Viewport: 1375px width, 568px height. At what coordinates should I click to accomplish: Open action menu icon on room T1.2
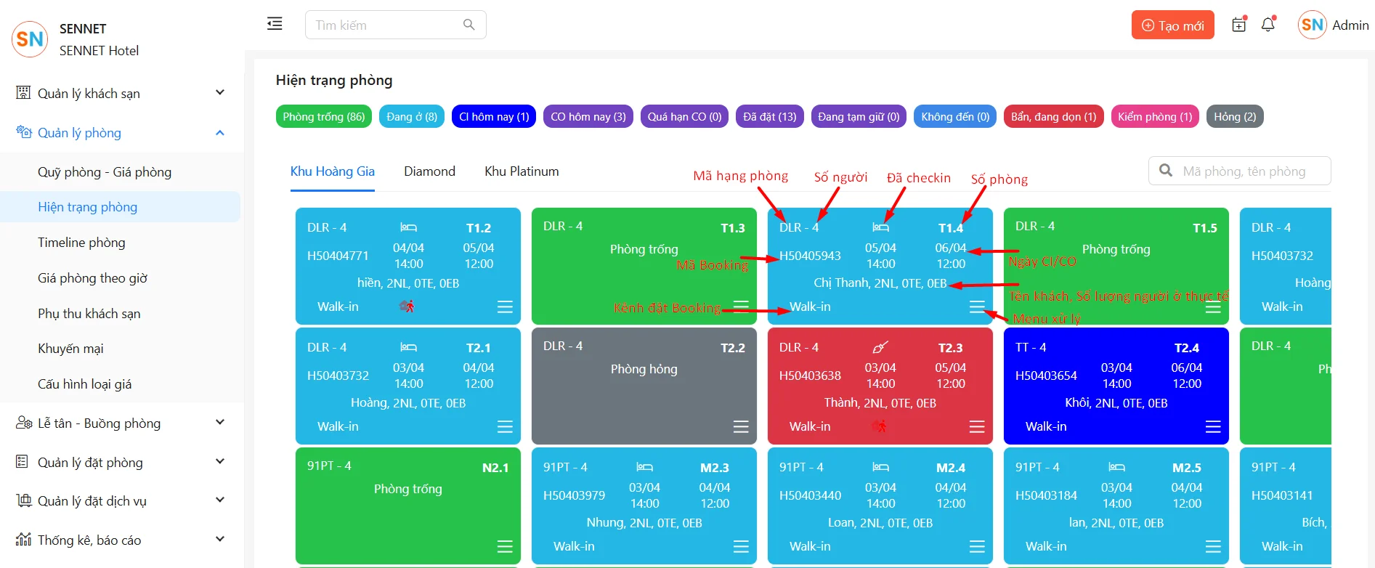(505, 307)
